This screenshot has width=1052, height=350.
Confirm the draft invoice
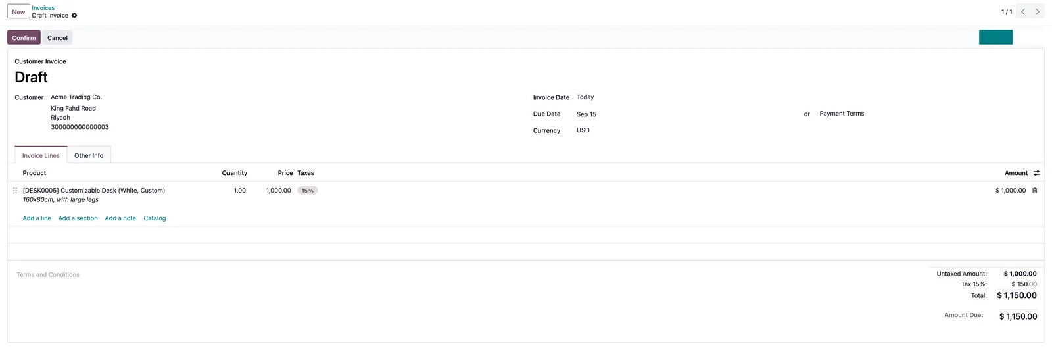(x=24, y=38)
